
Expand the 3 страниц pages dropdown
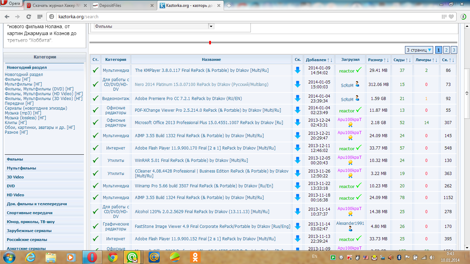click(x=419, y=50)
